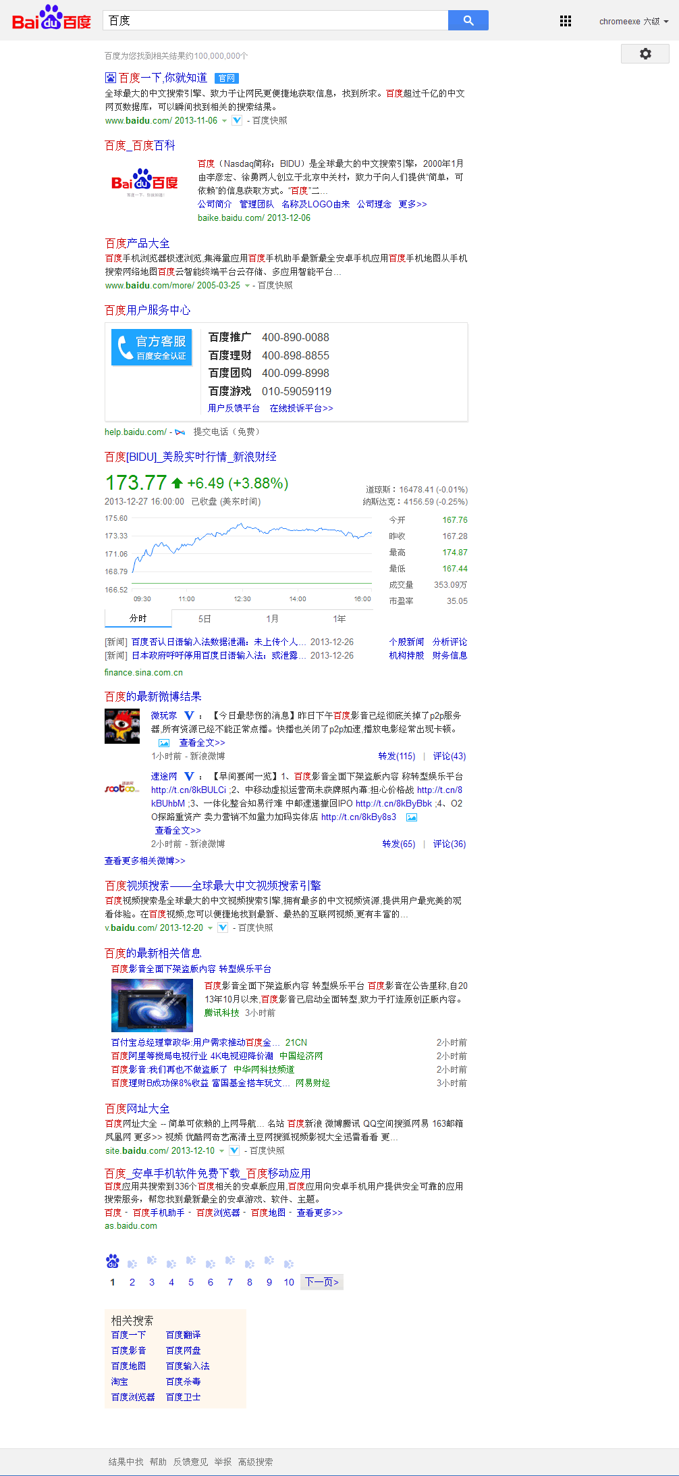
Task: Open 百度产品大全 result title
Action: point(137,243)
